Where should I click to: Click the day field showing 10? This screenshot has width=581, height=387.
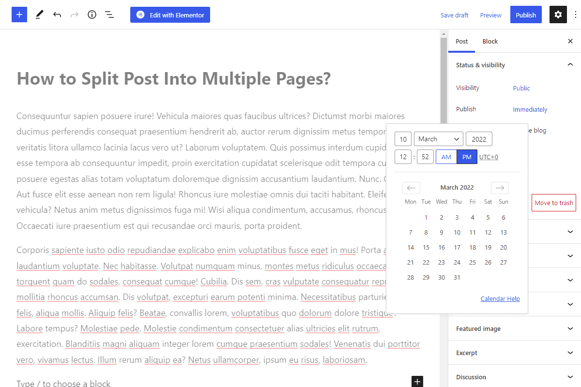pos(403,139)
